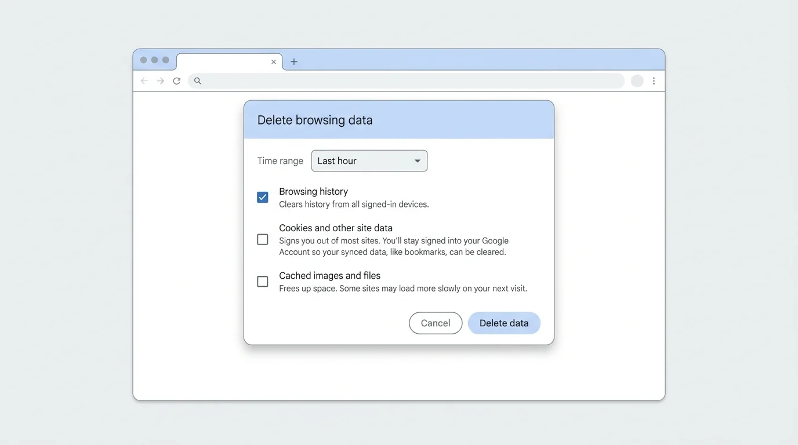Uncheck the Browsing history checkbox

coord(263,197)
